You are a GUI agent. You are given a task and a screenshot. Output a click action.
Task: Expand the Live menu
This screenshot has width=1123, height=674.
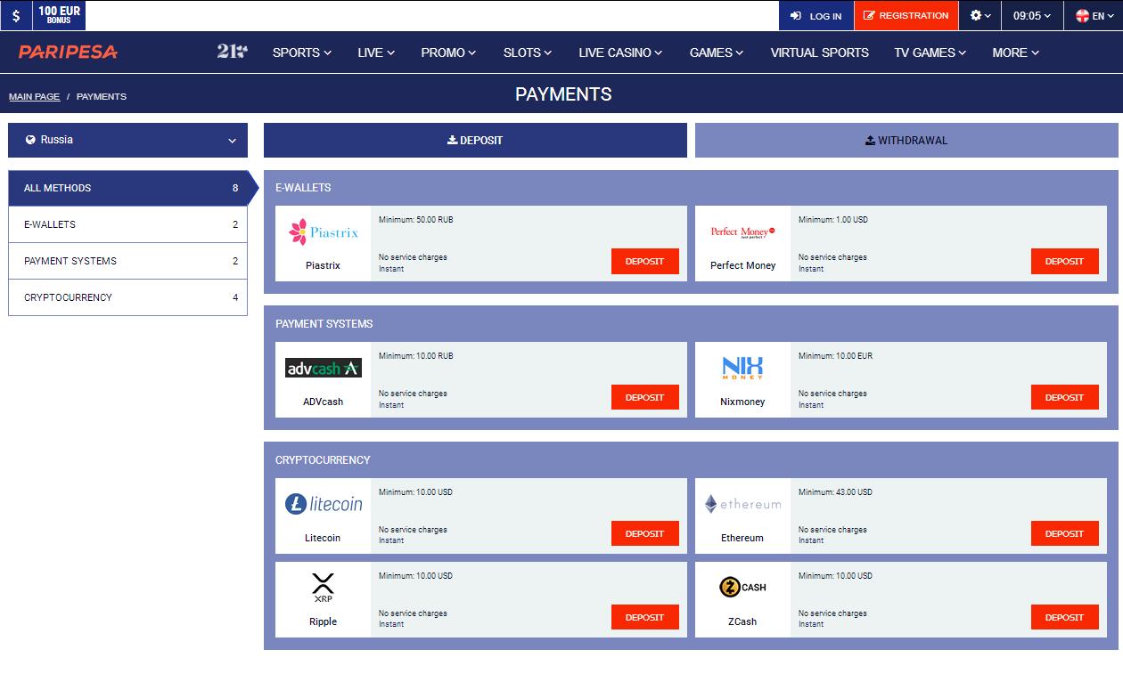376,53
